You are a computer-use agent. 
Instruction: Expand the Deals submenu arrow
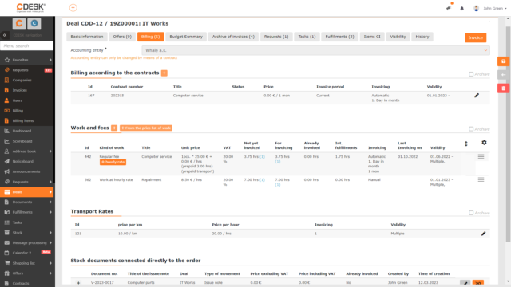tap(50, 192)
